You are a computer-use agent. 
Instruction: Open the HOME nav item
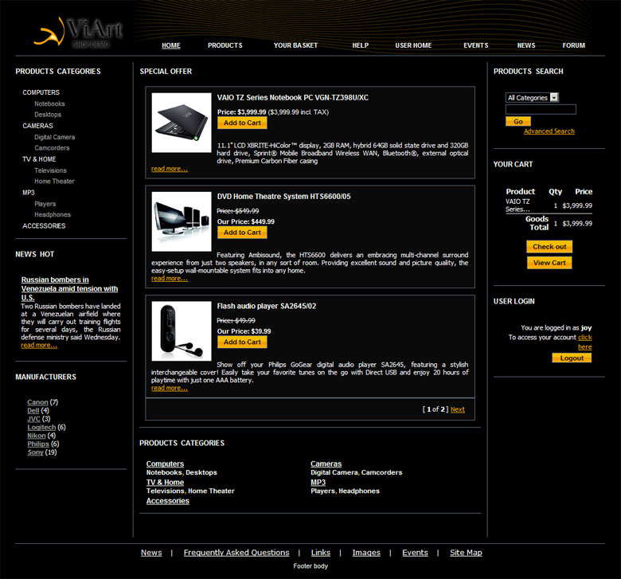[x=171, y=45]
